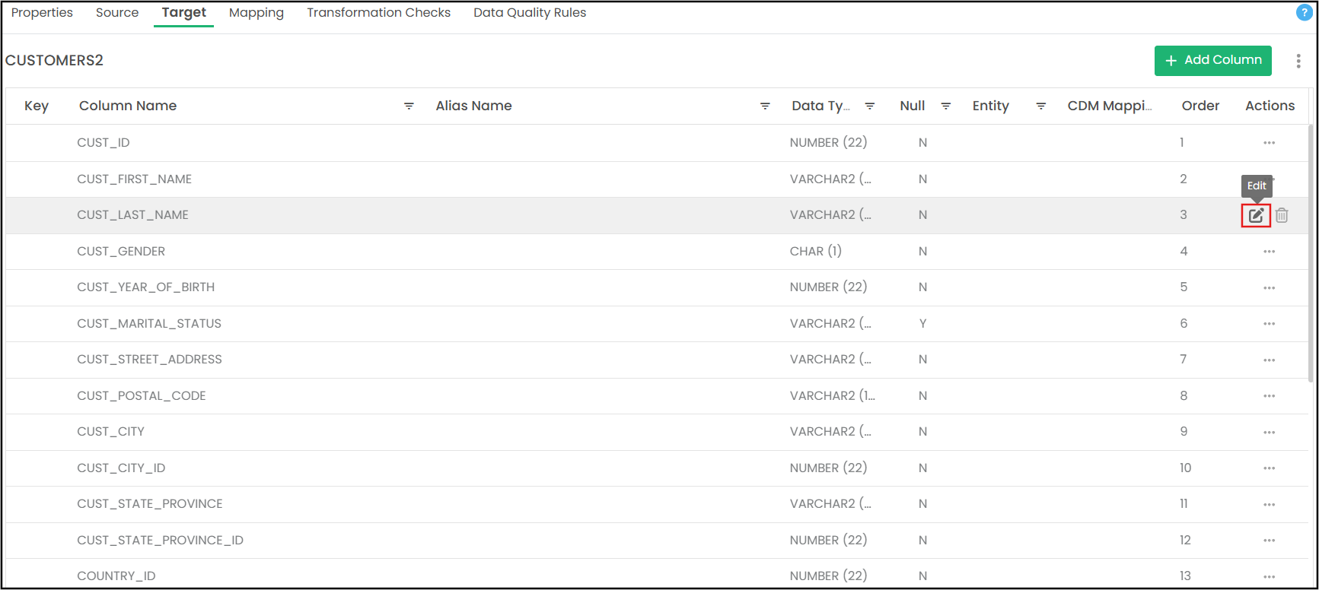Screen dimensions: 1319x590
Task: Click the table vertical scrollbar
Action: coord(1311,255)
